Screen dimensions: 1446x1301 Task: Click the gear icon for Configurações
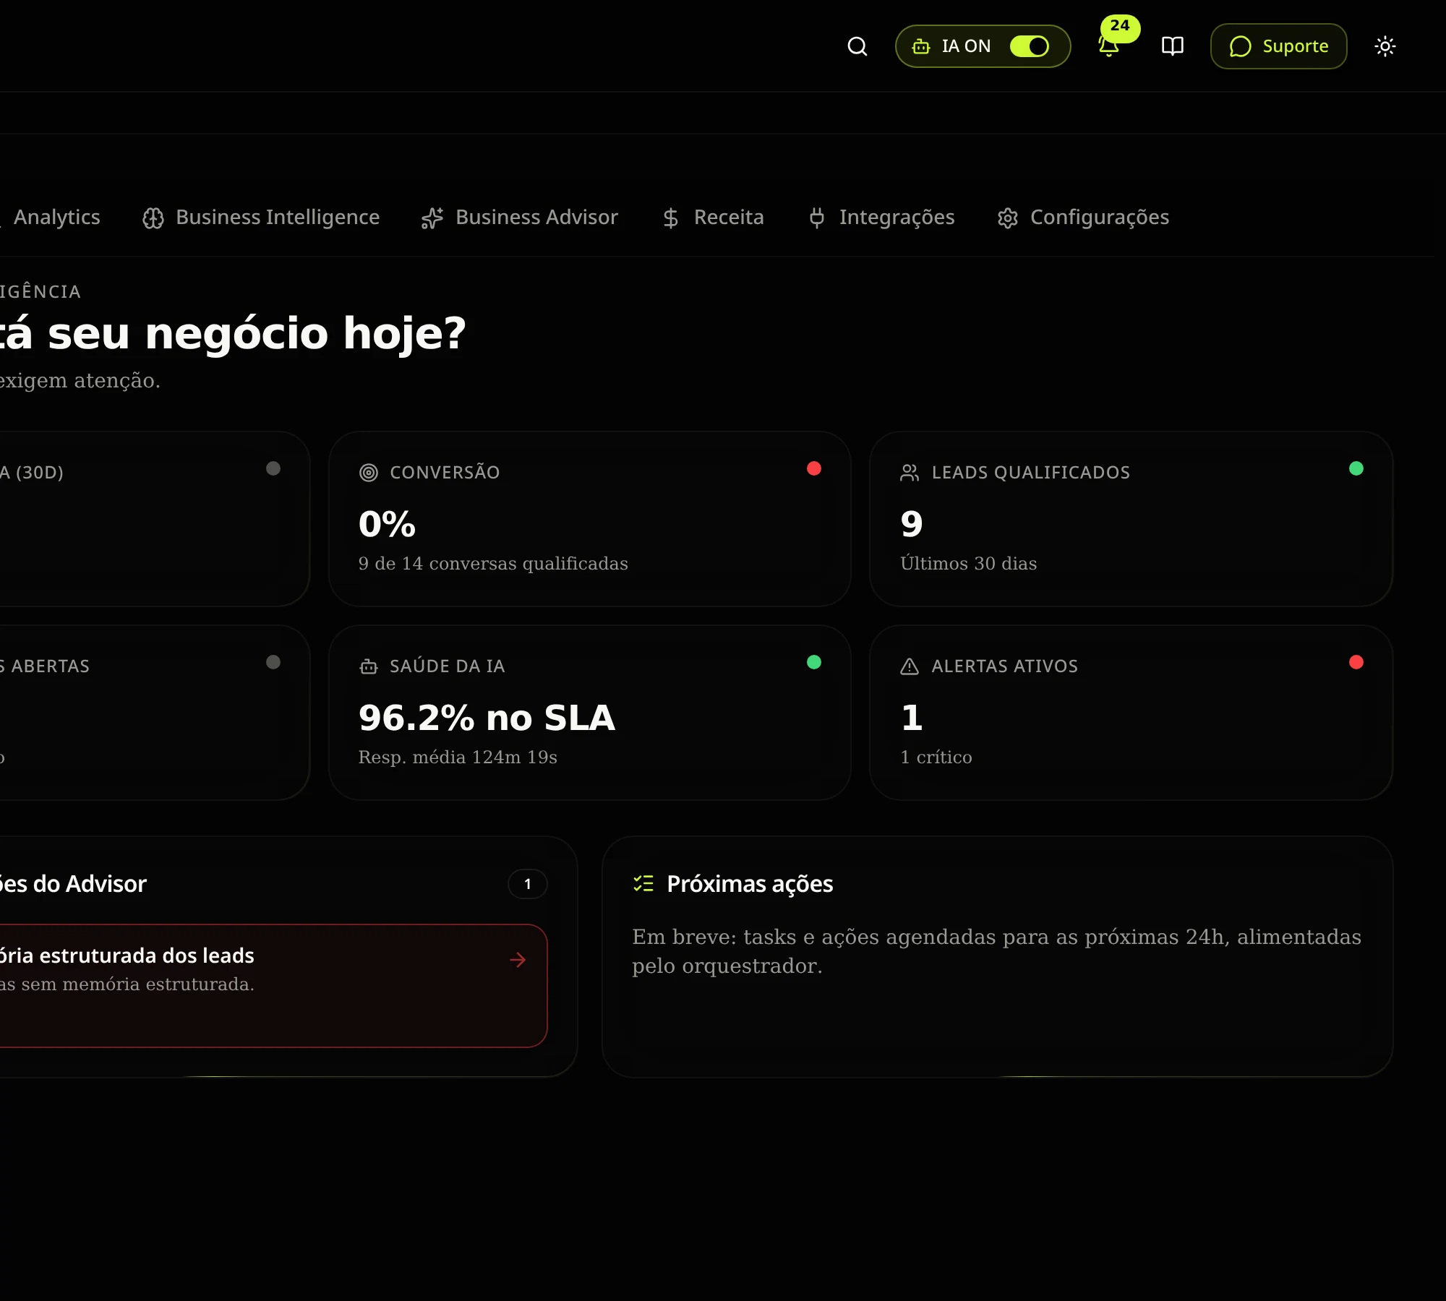tap(1008, 218)
